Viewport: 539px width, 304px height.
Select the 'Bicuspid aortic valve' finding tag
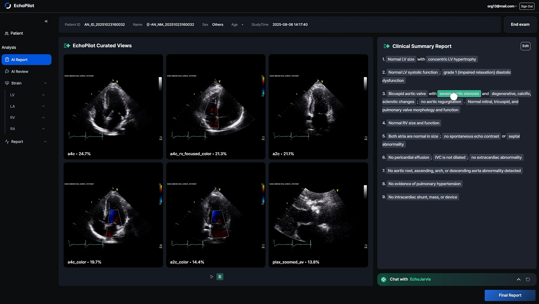tap(407, 94)
